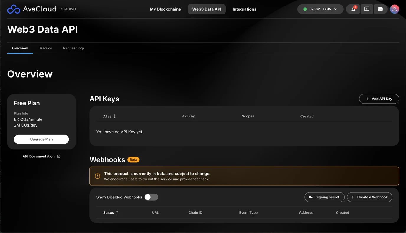Expand the 0x582...E815 wallet dropdown
Screen dimensions: 406x233
pyautogui.click(x=320, y=9)
